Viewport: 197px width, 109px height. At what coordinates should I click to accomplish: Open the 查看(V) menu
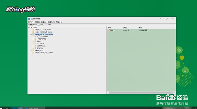44,22
